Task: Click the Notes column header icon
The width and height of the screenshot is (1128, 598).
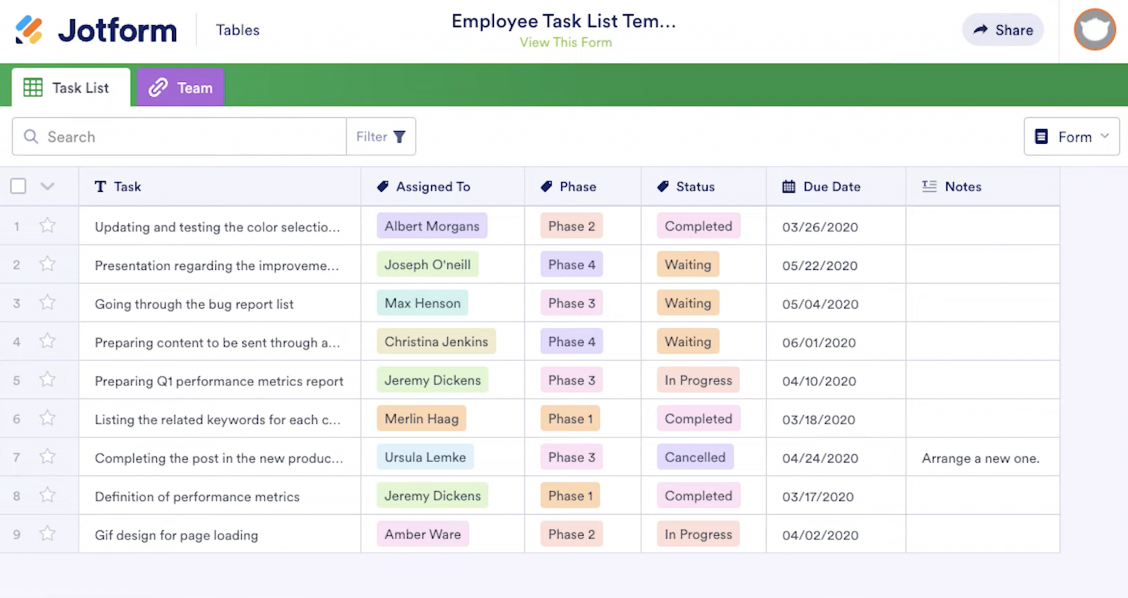Action: [x=929, y=187]
